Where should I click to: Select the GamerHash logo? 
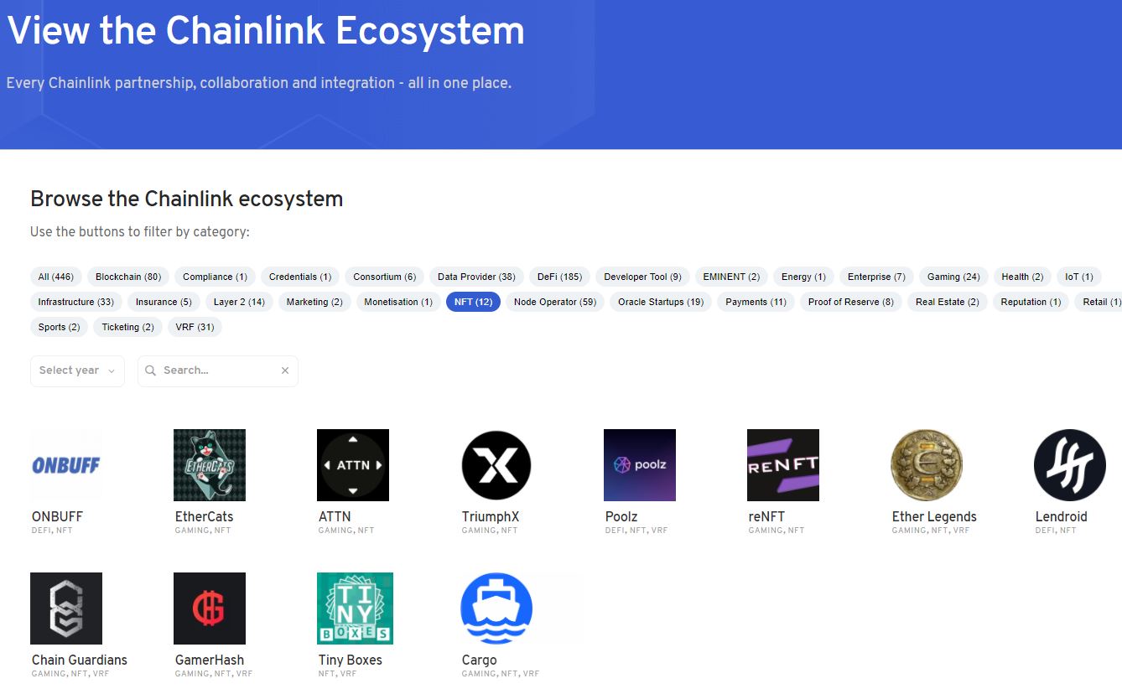(210, 609)
